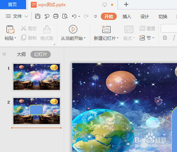The image size is (177, 152).
Task: Click the brown planet on slide canvas
Action: 121,82
